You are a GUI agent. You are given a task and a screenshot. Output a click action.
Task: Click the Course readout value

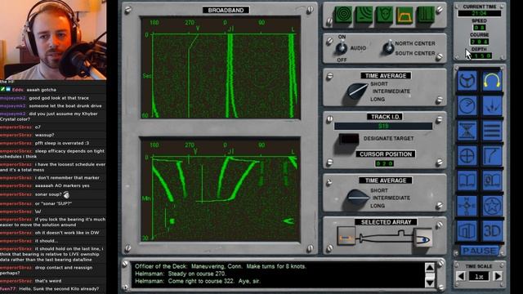coord(480,42)
